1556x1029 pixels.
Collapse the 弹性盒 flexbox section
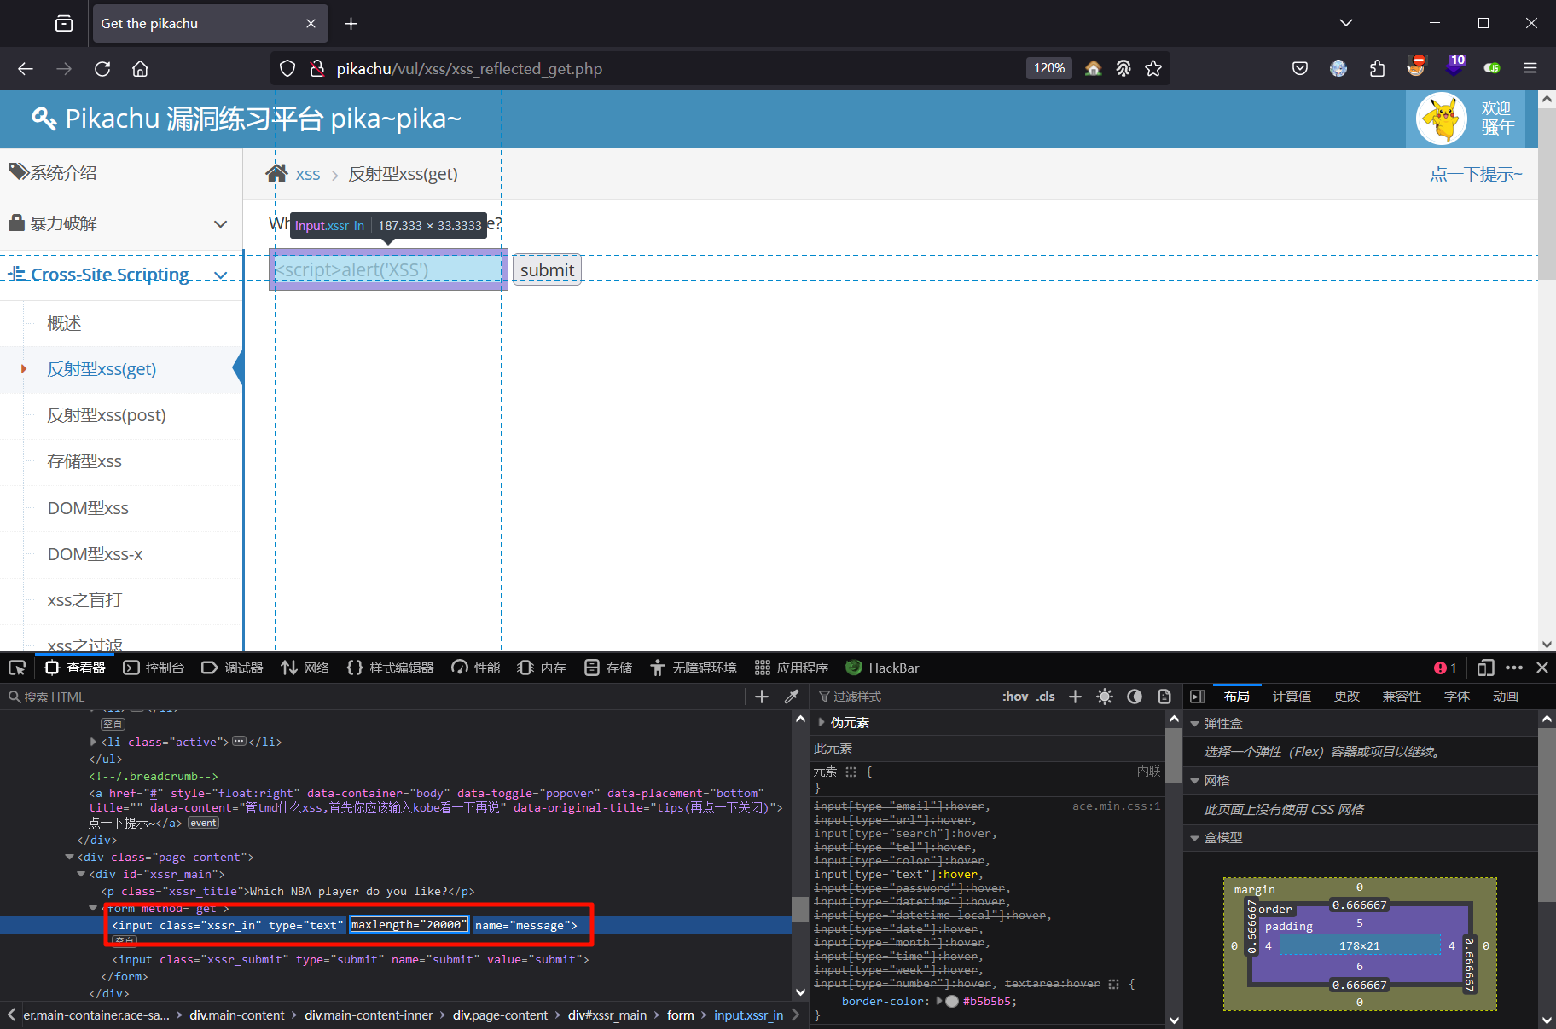point(1195,724)
